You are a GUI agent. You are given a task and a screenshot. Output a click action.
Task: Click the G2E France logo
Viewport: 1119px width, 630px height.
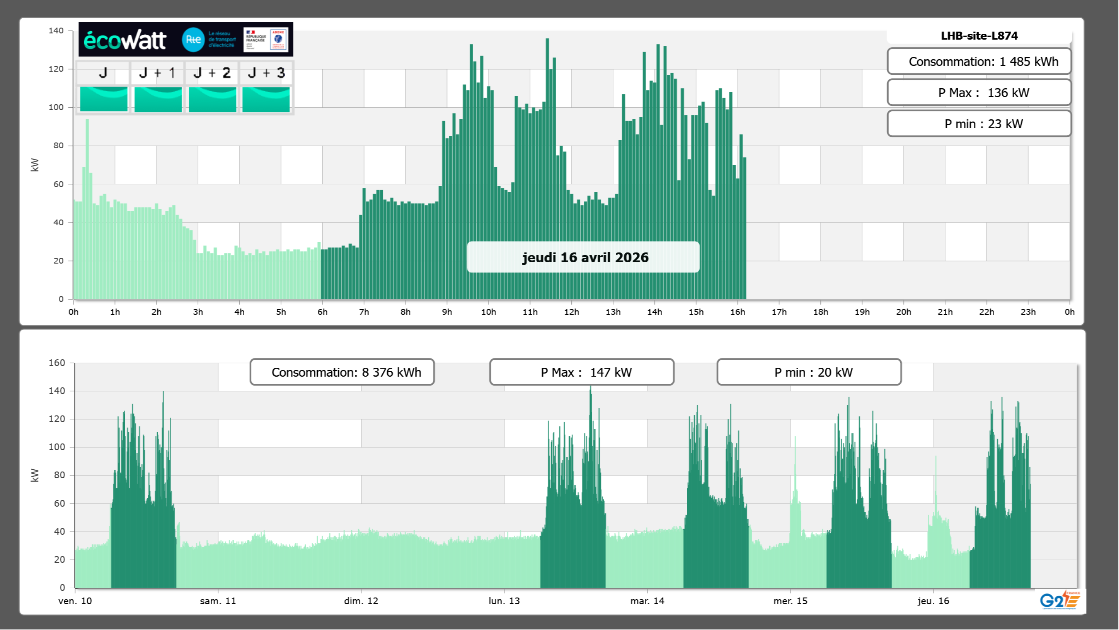[1059, 600]
